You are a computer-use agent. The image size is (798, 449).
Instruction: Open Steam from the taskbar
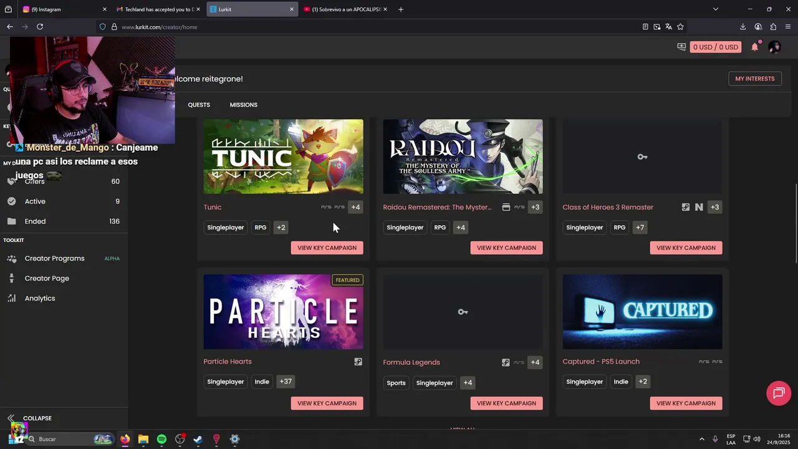[198, 439]
